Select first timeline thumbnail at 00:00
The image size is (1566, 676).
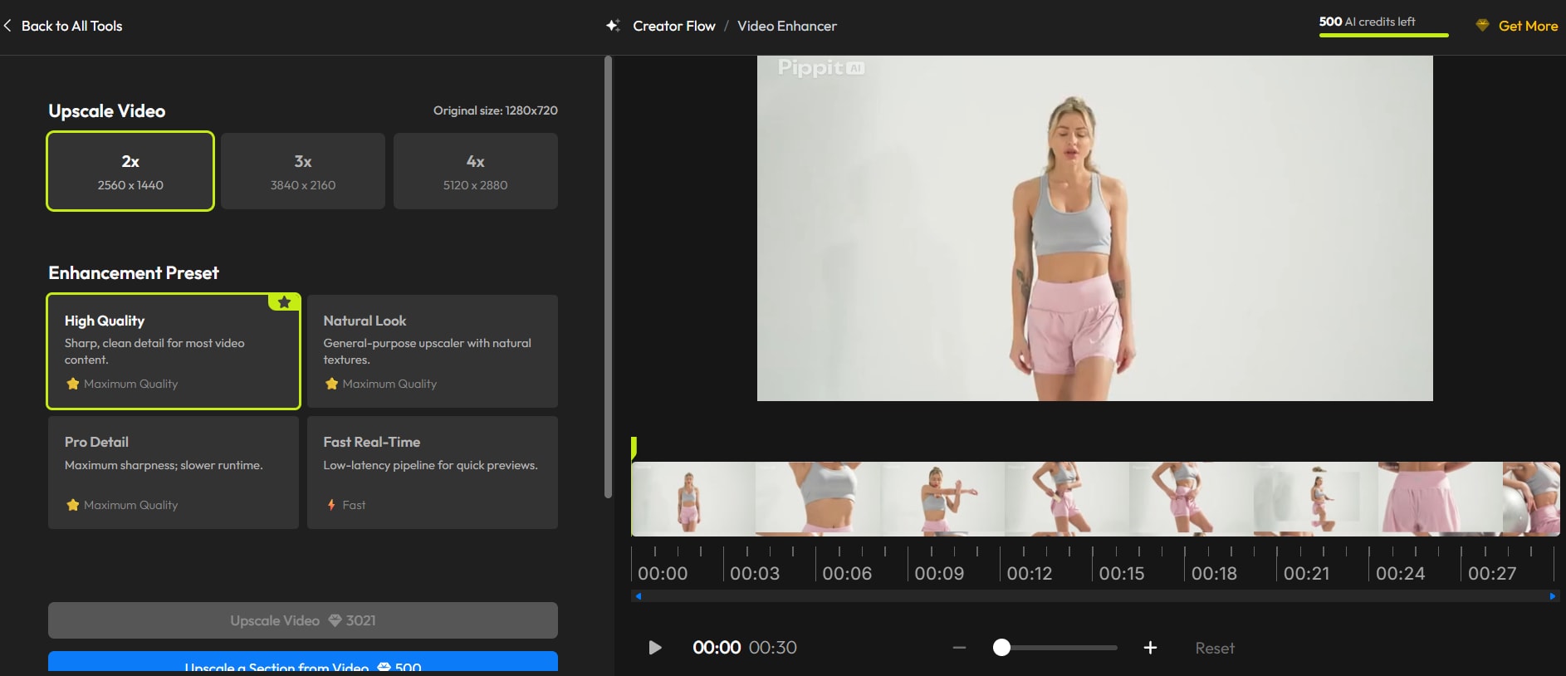click(x=693, y=498)
